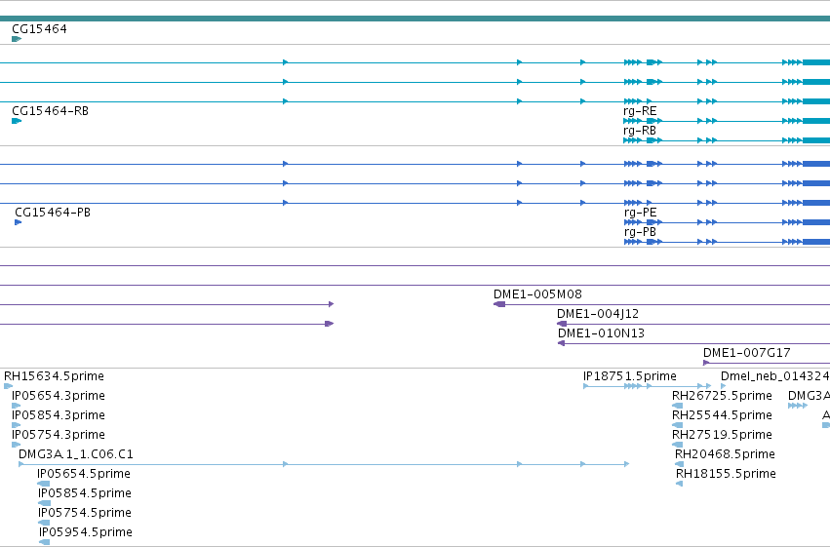Select the CG15464-RB transcript label
830x547 pixels.
pos(51,111)
